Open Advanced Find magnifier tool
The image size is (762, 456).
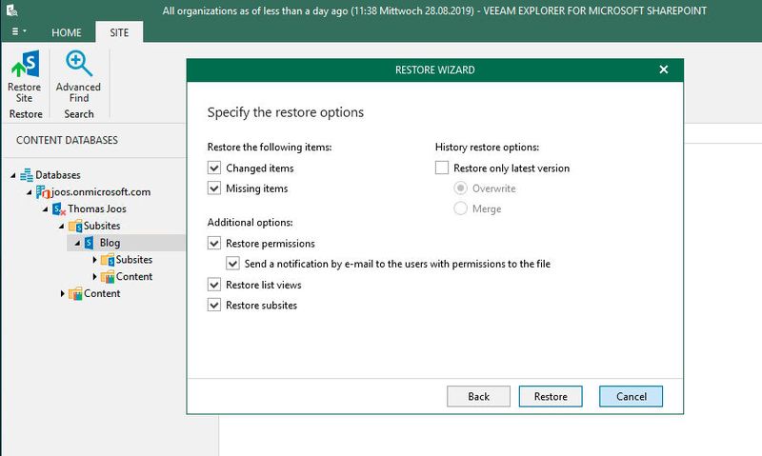(x=79, y=64)
